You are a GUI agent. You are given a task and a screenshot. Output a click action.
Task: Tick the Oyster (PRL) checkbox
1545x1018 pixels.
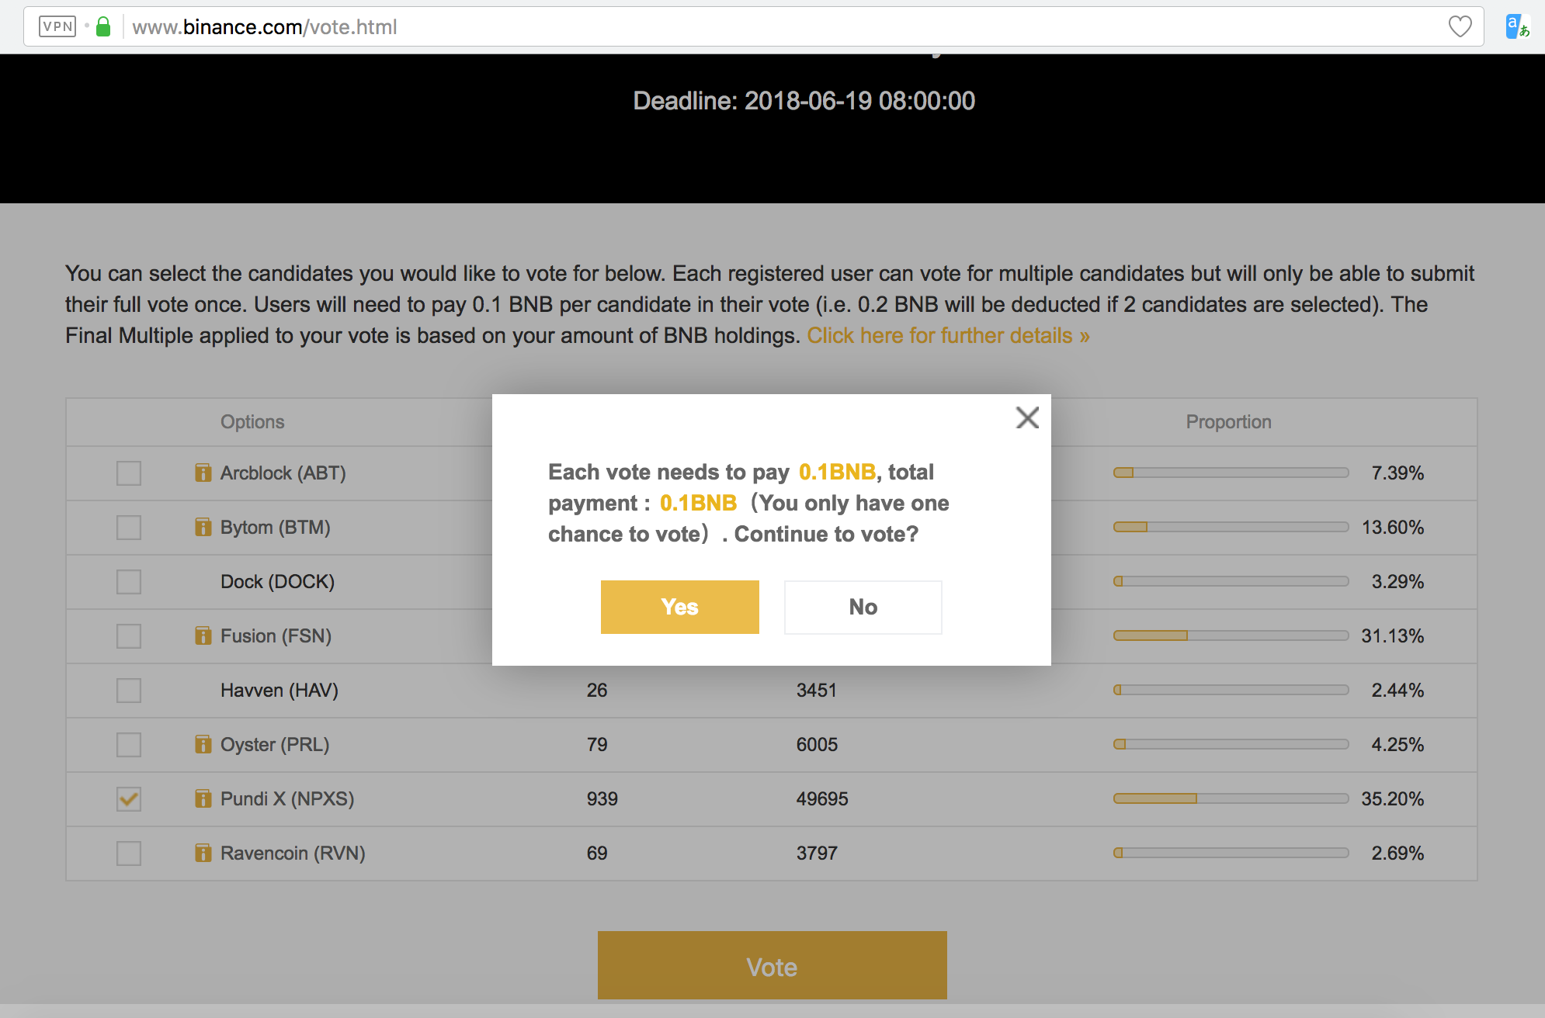click(129, 745)
